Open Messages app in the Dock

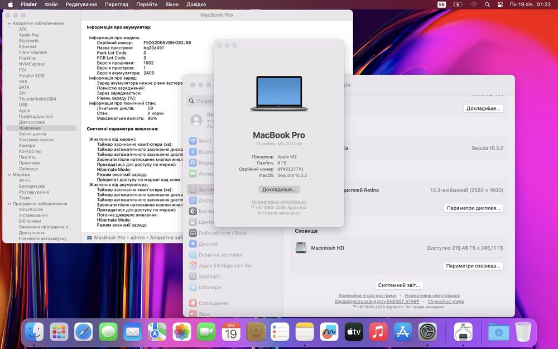(108, 332)
